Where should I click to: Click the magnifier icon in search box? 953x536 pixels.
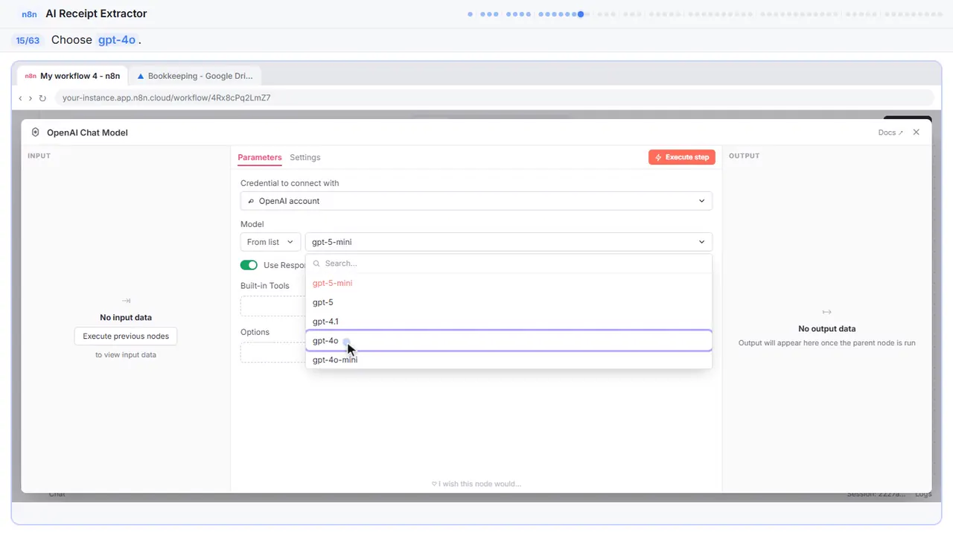point(316,264)
